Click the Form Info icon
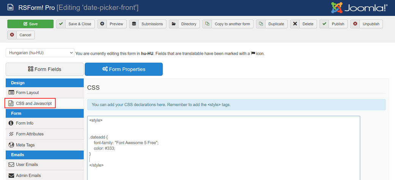The image size is (395, 180). point(11,123)
